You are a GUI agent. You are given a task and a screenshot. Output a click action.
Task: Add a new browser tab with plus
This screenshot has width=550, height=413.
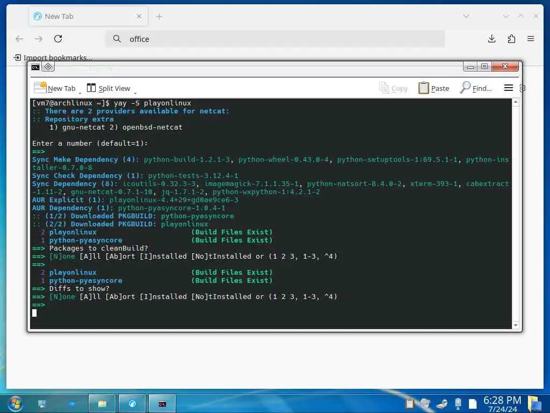(x=159, y=17)
